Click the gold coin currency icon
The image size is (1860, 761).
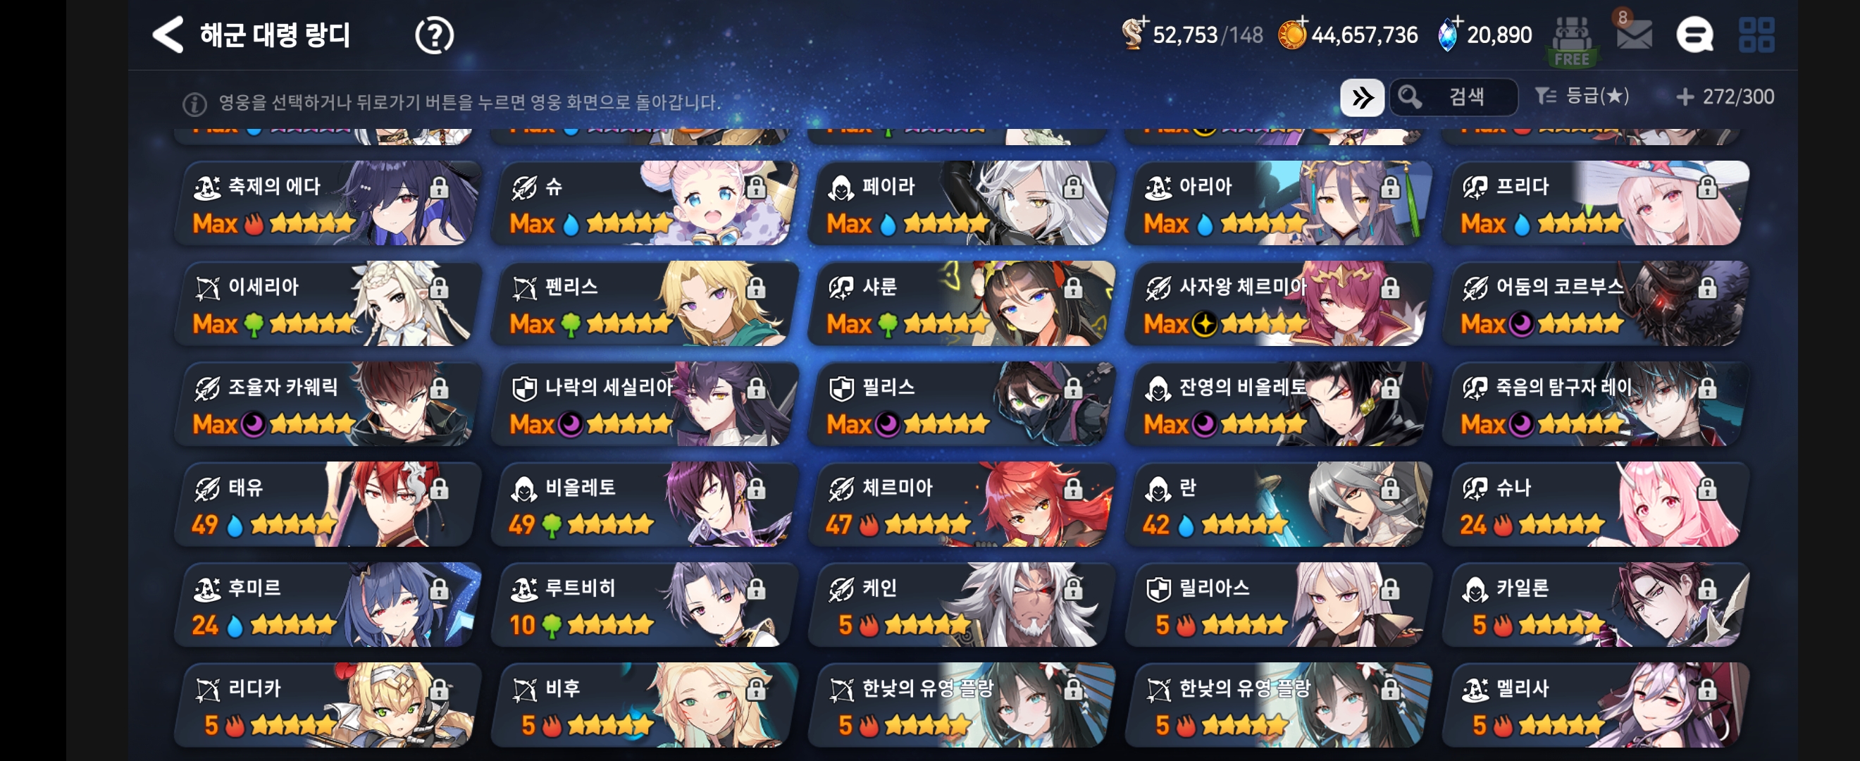(x=1291, y=34)
